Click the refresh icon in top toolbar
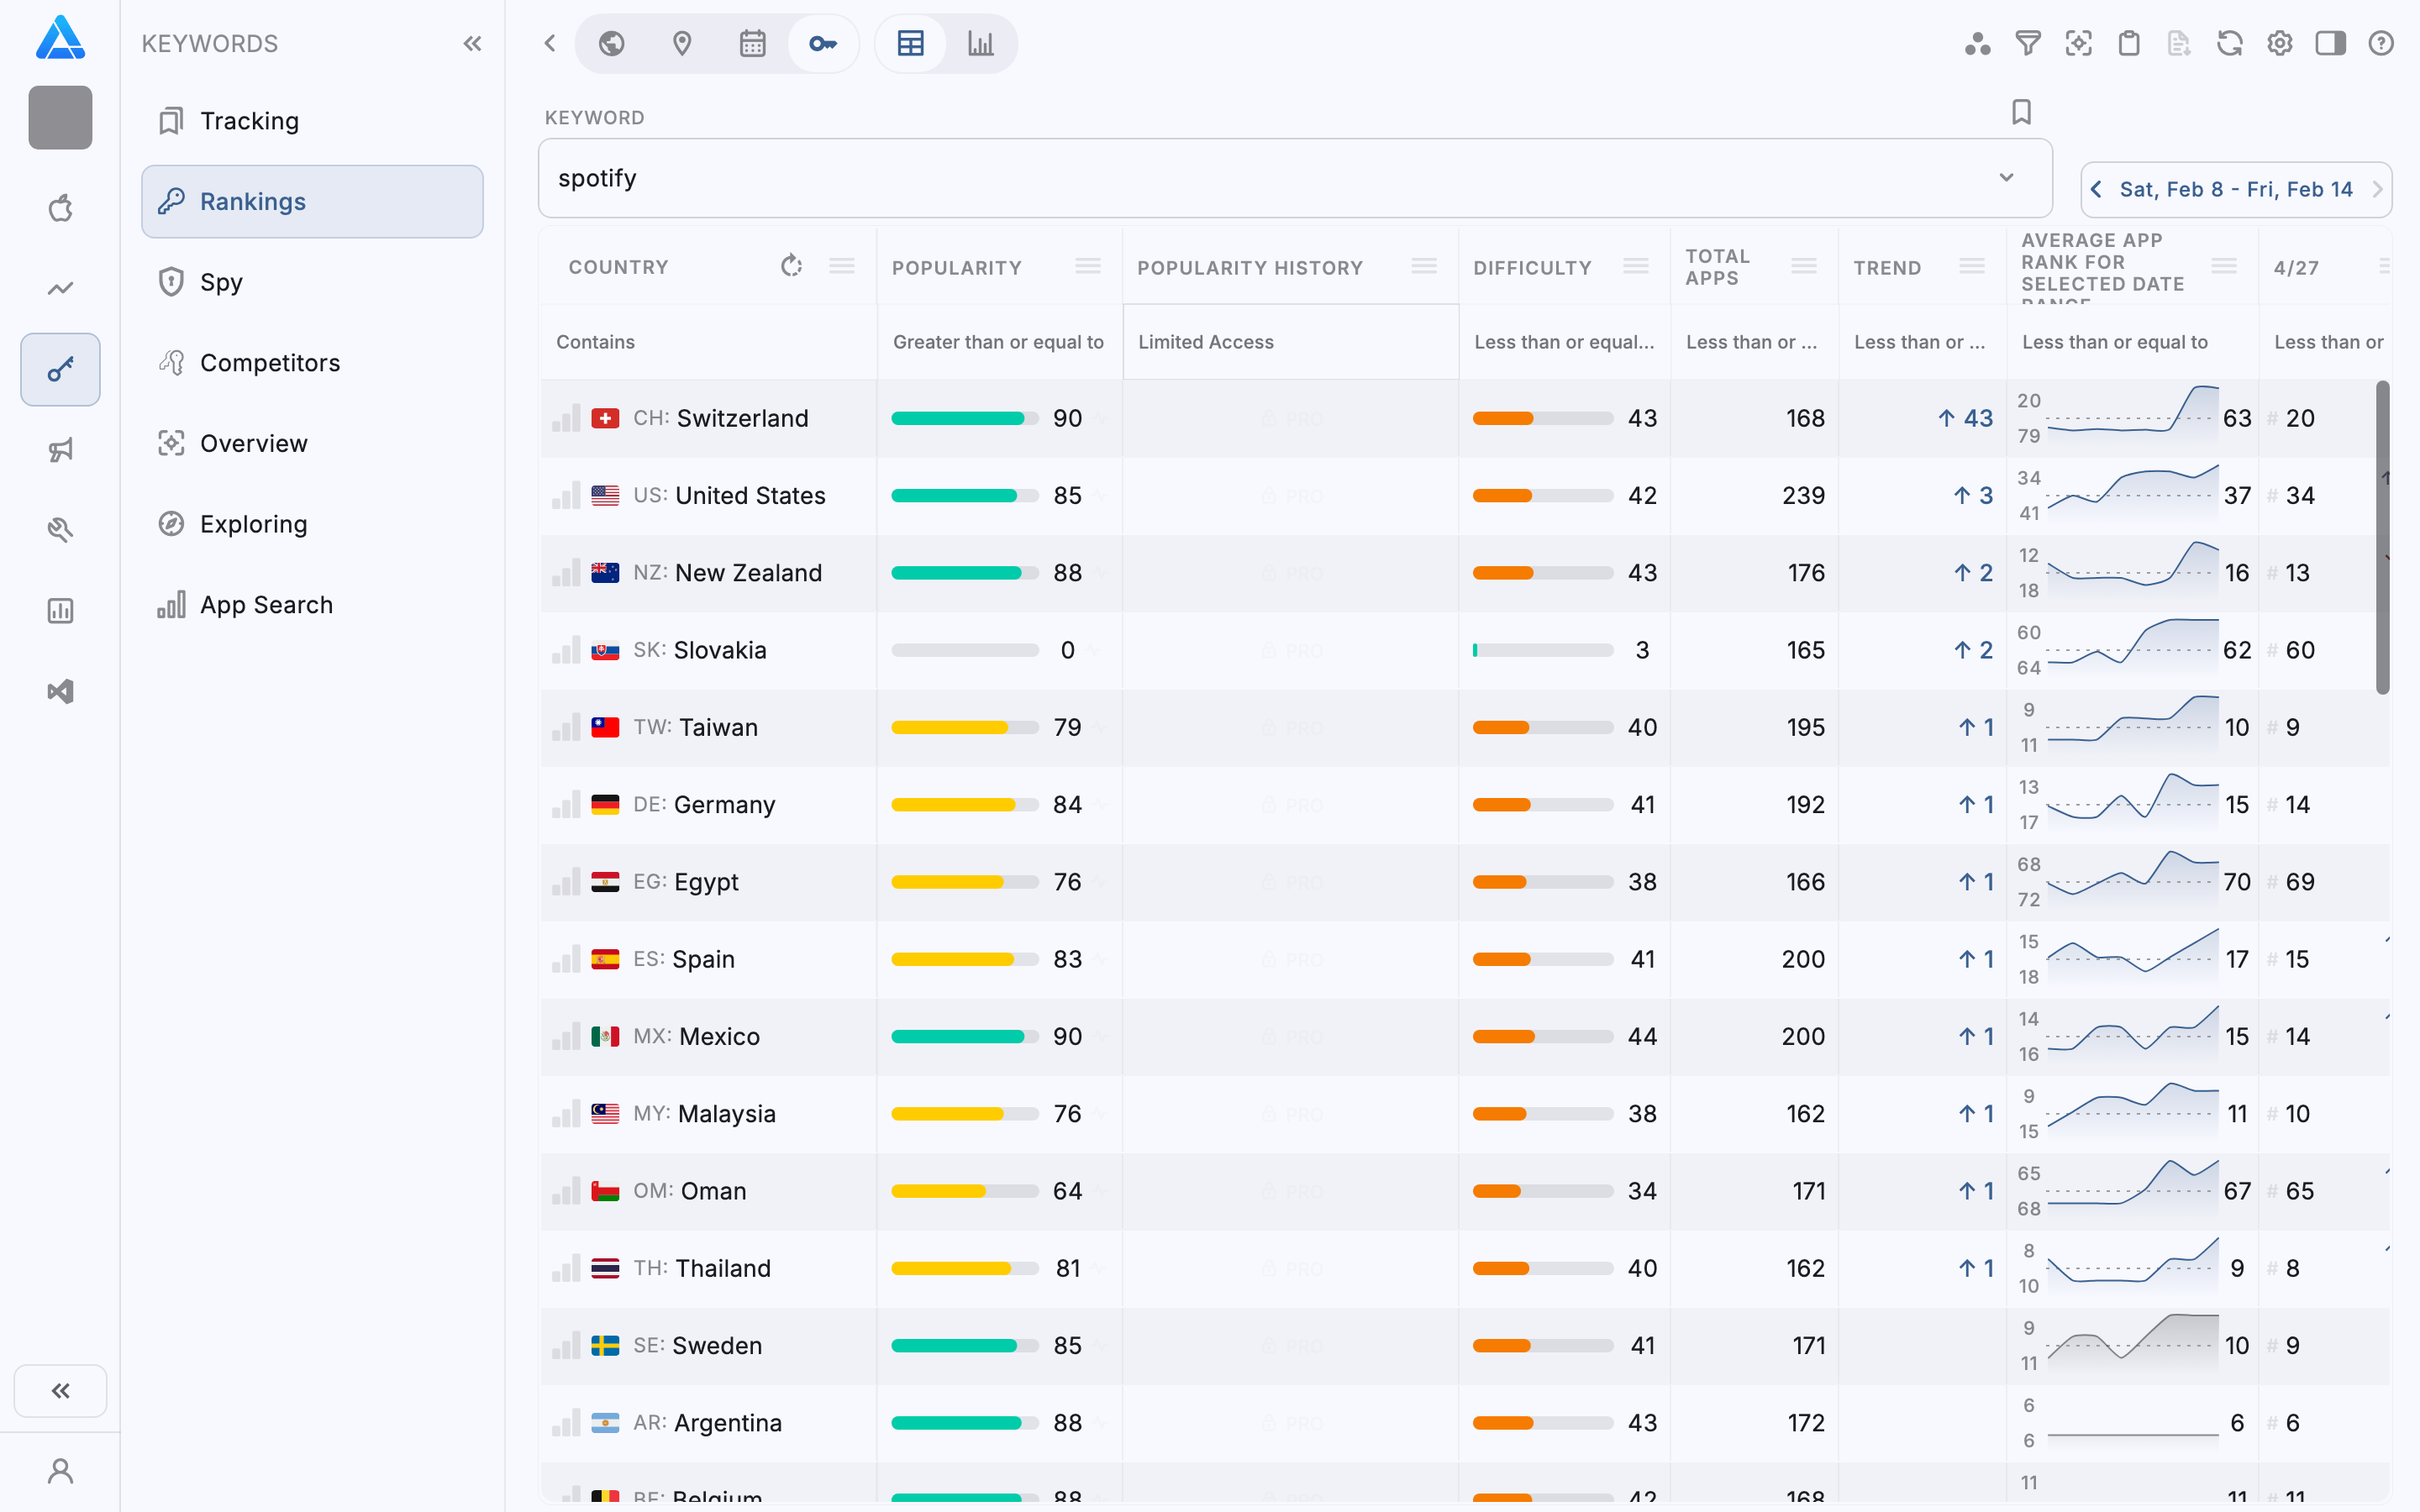 (2229, 43)
